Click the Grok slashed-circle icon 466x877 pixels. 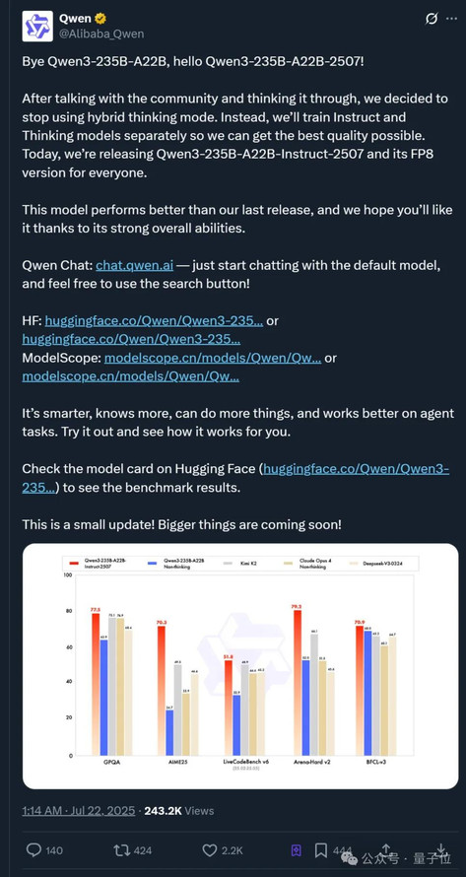pos(432,19)
